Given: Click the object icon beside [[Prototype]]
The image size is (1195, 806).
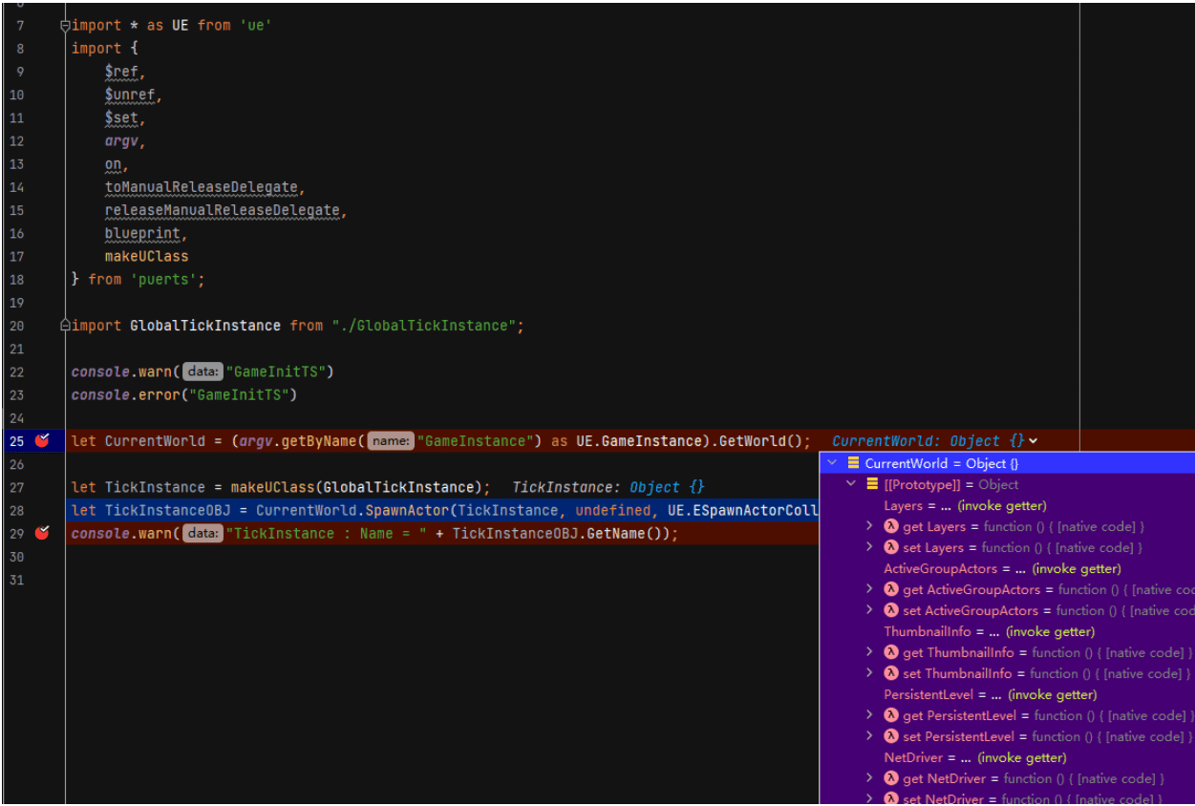Looking at the screenshot, I should pyautogui.click(x=872, y=484).
